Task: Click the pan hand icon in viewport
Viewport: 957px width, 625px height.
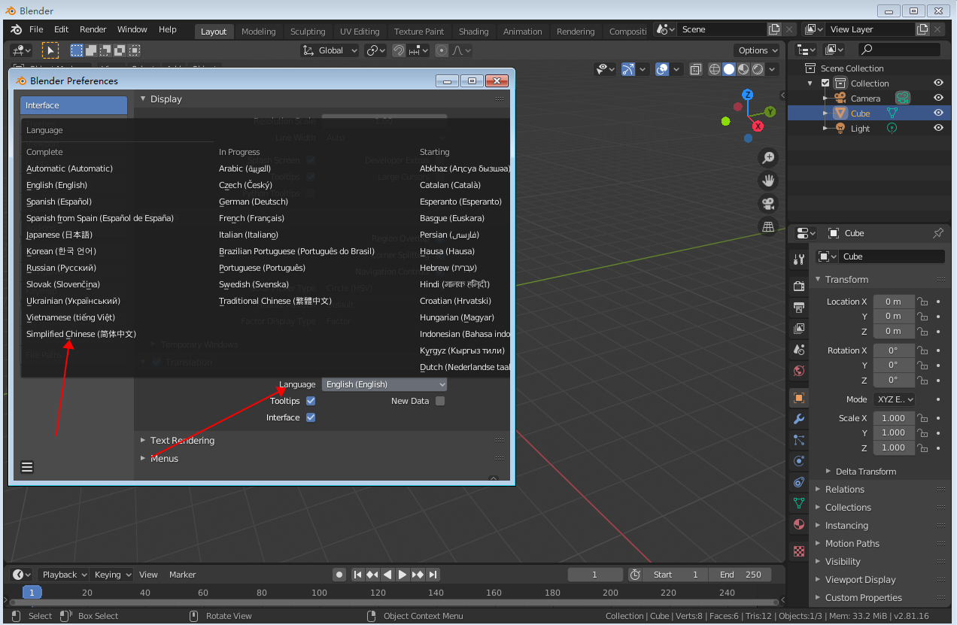Action: coord(768,181)
